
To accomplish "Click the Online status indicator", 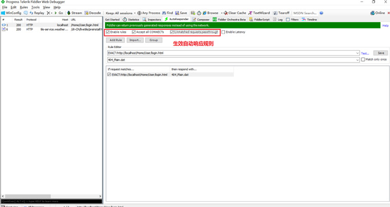I will 378,13.
